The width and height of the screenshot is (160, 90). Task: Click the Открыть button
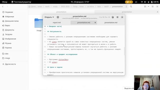[x=49, y=17]
